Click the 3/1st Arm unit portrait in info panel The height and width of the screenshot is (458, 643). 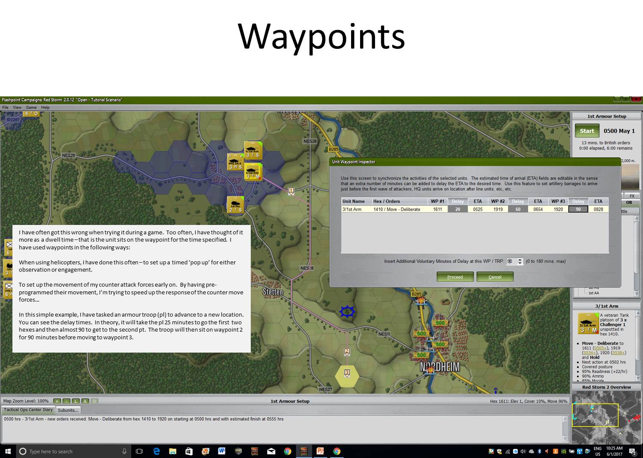[x=588, y=323]
